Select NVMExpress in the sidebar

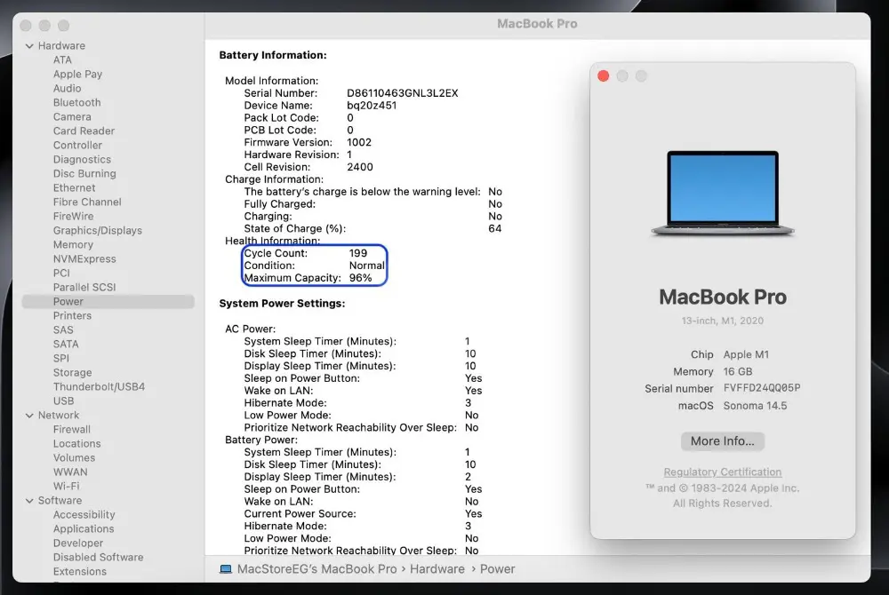(84, 258)
